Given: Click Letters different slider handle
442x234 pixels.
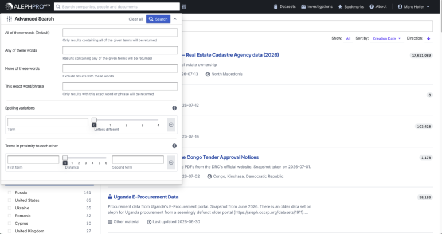Looking at the screenshot, I should [x=94, y=120].
